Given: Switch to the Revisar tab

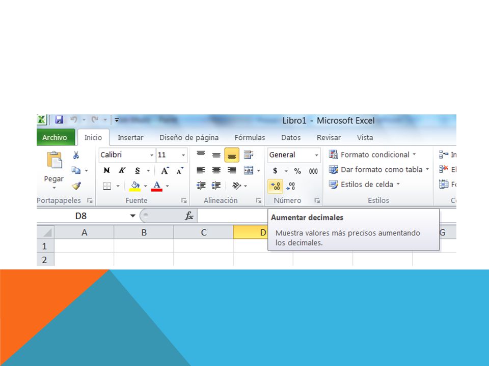Looking at the screenshot, I should pyautogui.click(x=329, y=138).
